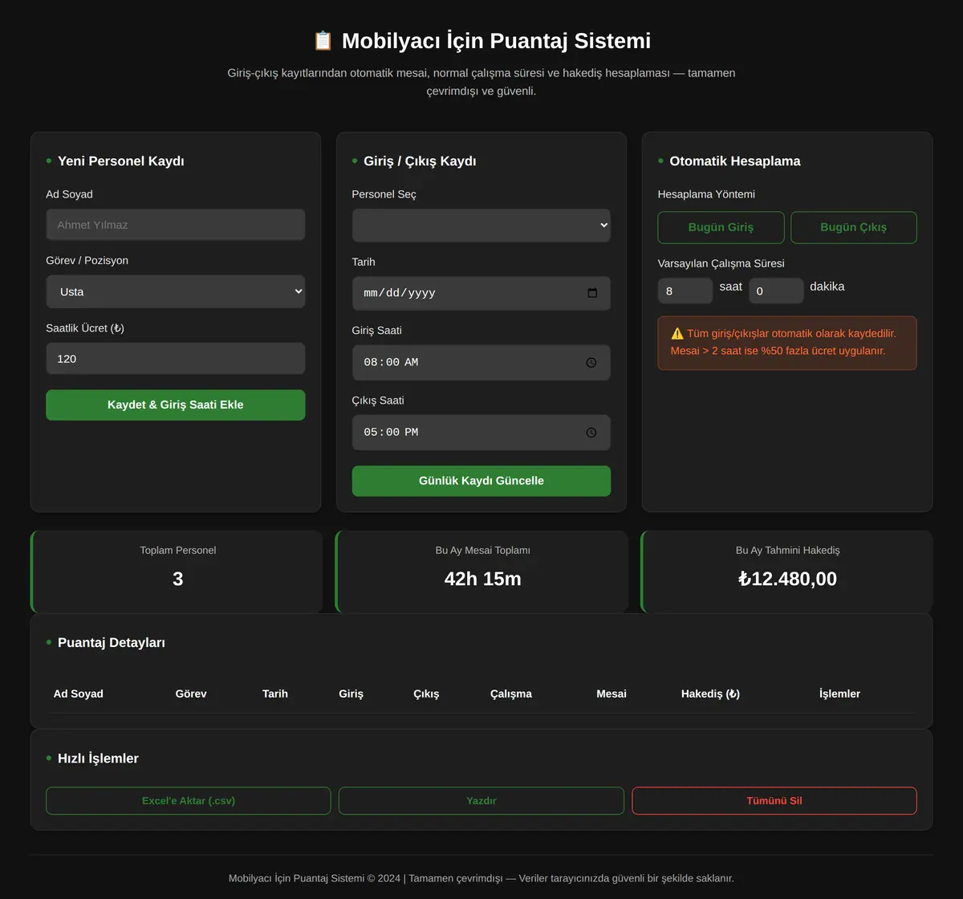This screenshot has width=963, height=899.
Task: Click the Saatlik Ücret input showing 120
Action: coord(176,359)
